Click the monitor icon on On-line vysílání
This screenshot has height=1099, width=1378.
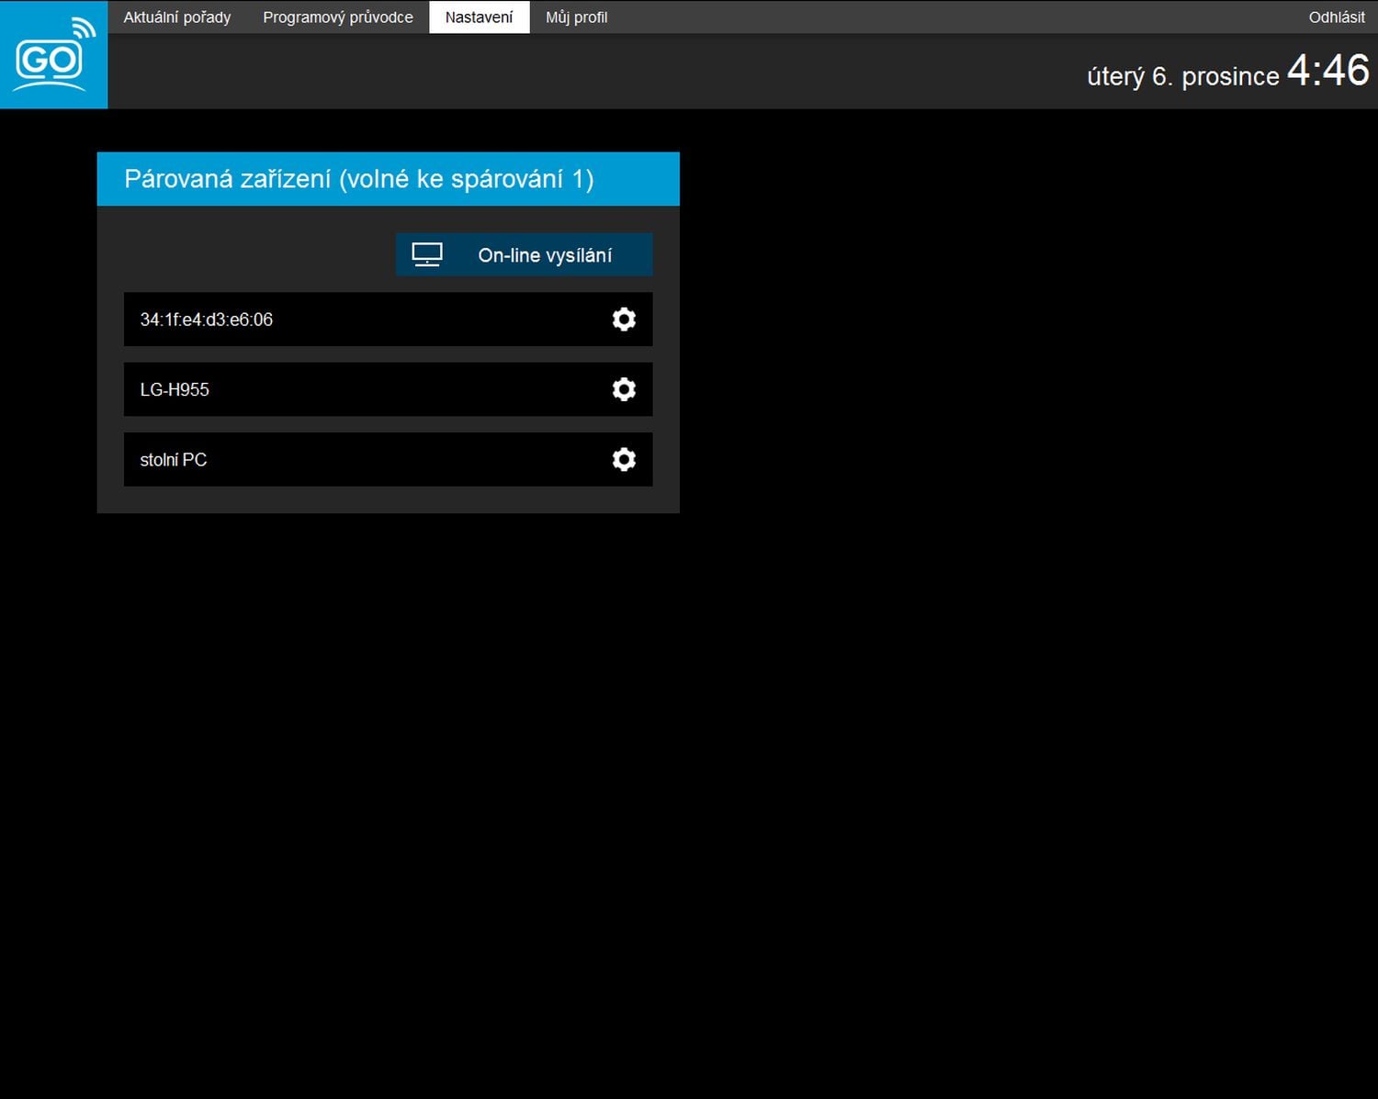click(x=426, y=254)
